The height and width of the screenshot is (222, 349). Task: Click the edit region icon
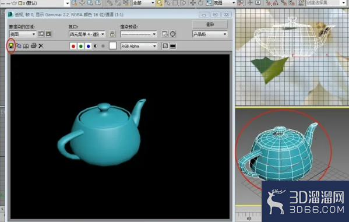point(41,34)
